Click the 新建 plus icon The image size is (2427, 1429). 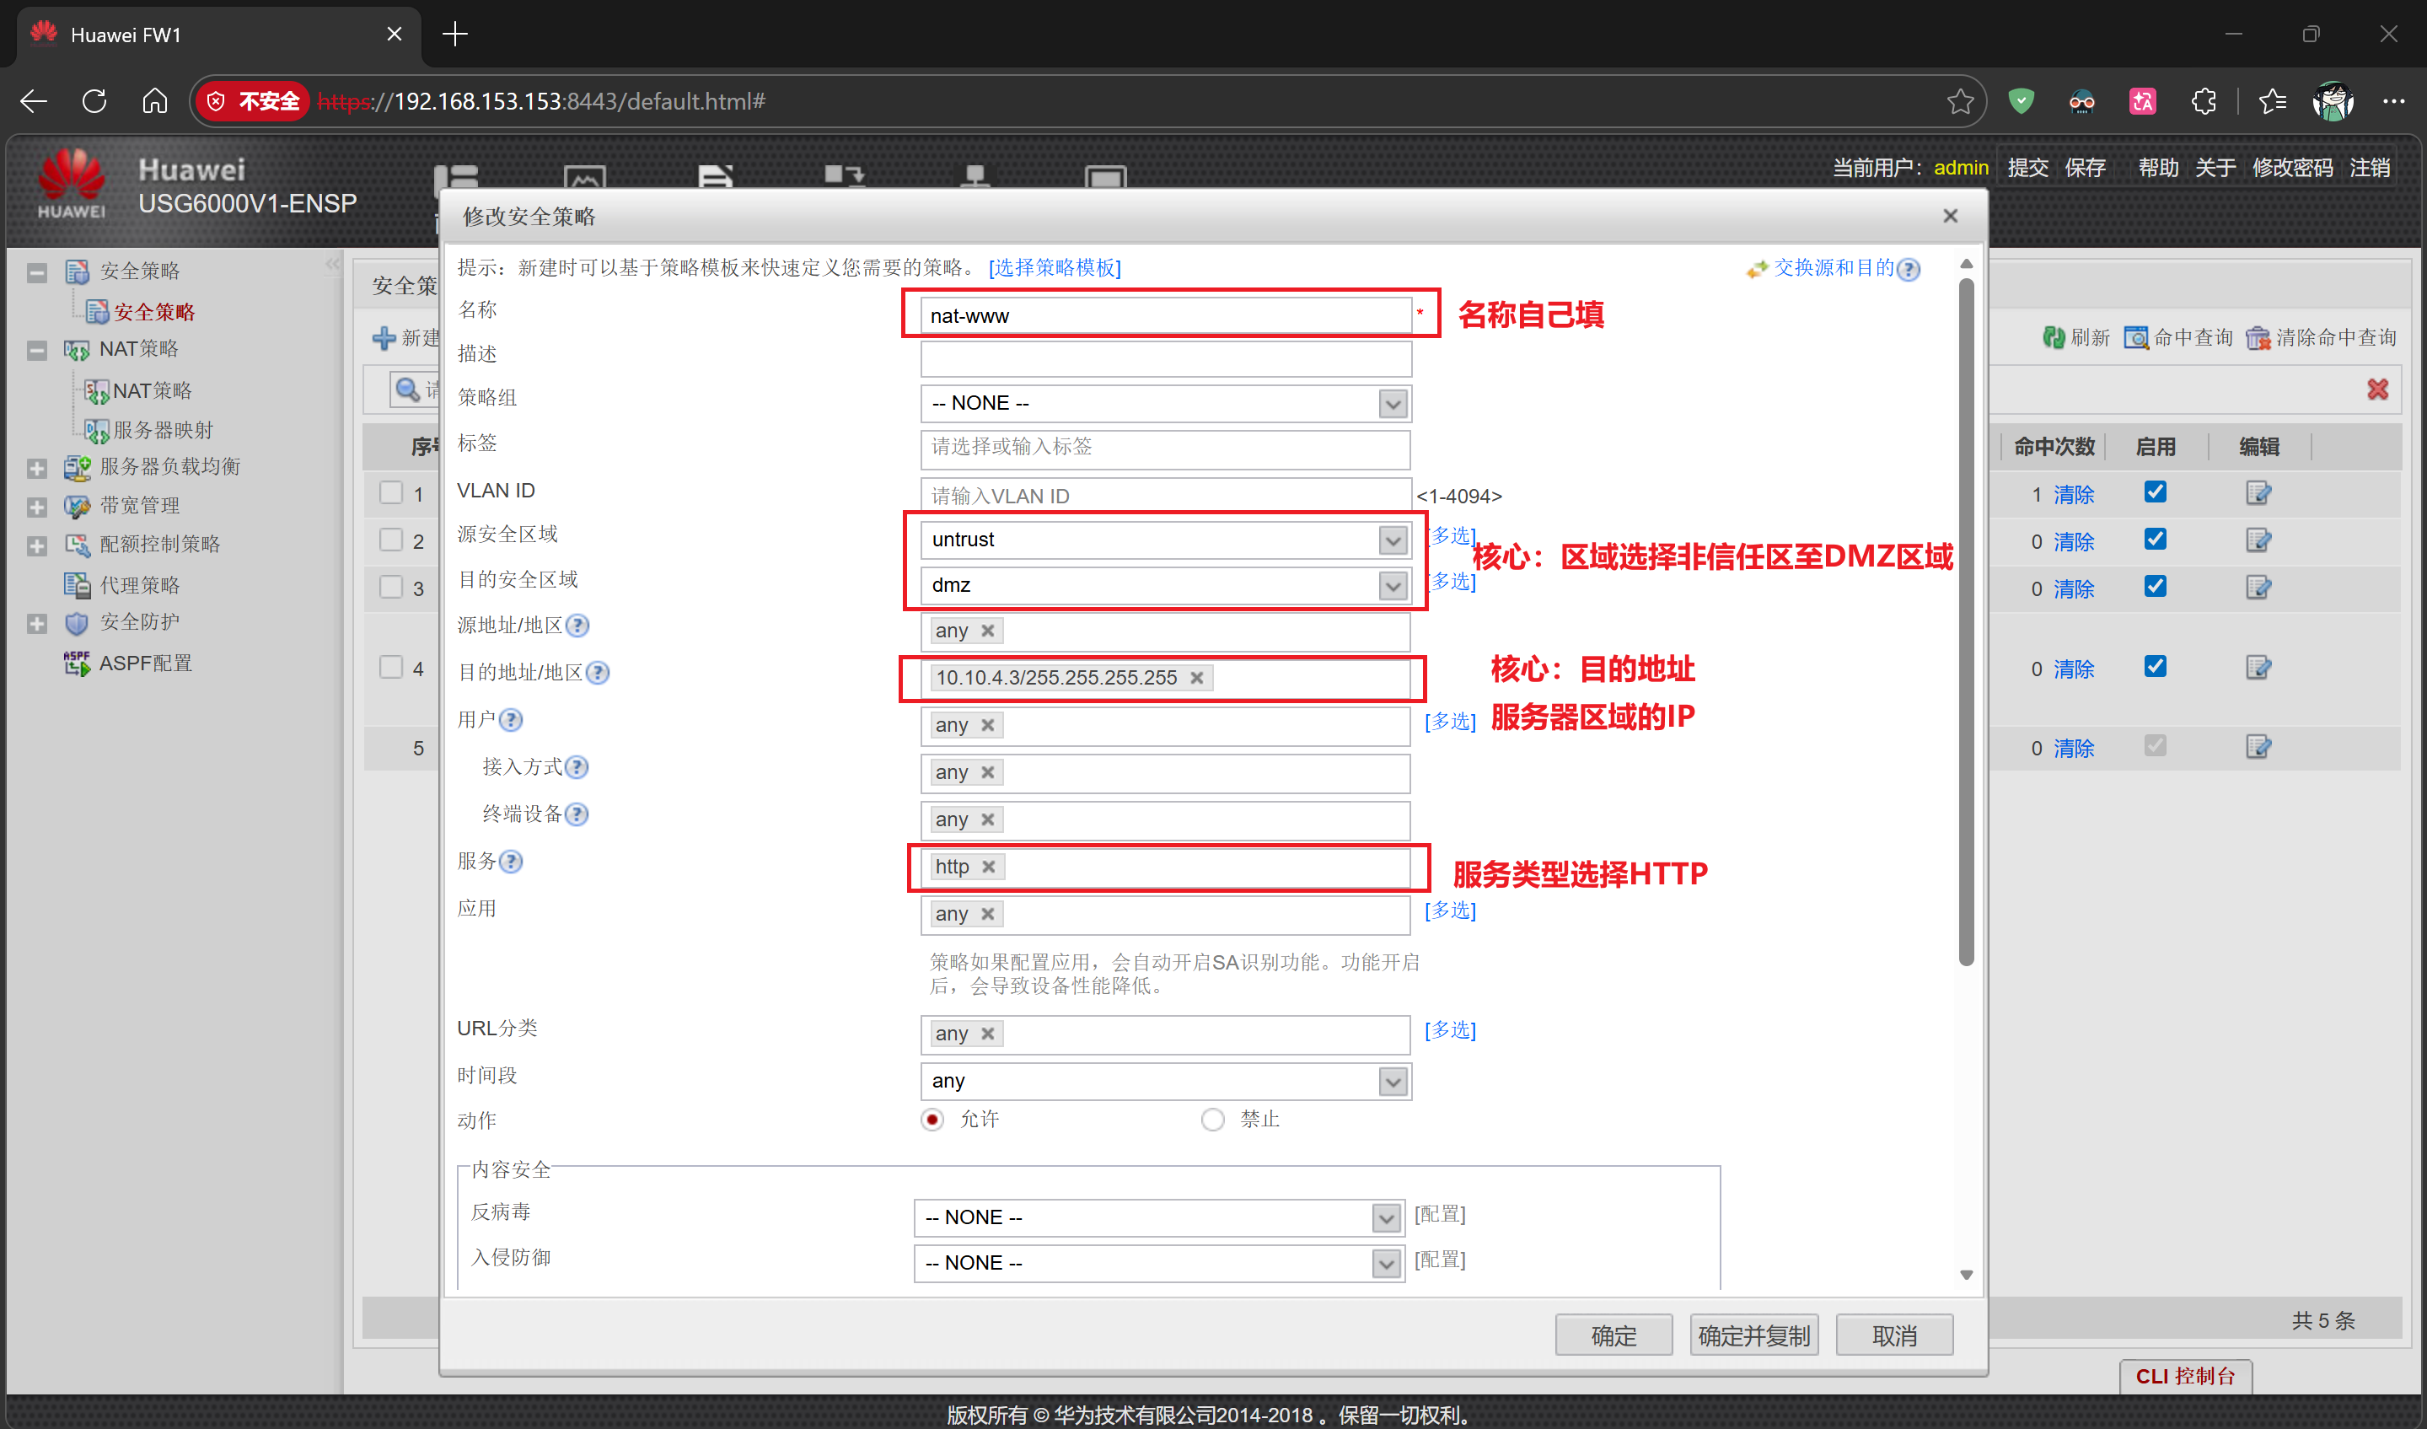(384, 339)
